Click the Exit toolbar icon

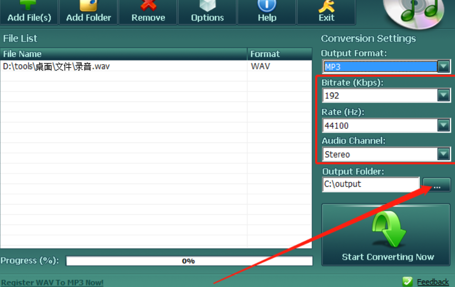click(x=326, y=5)
